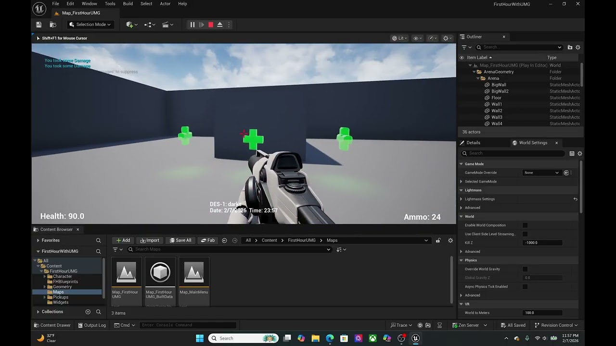Open the Edit menu
Screen dimensions: 616x346
coord(70,4)
